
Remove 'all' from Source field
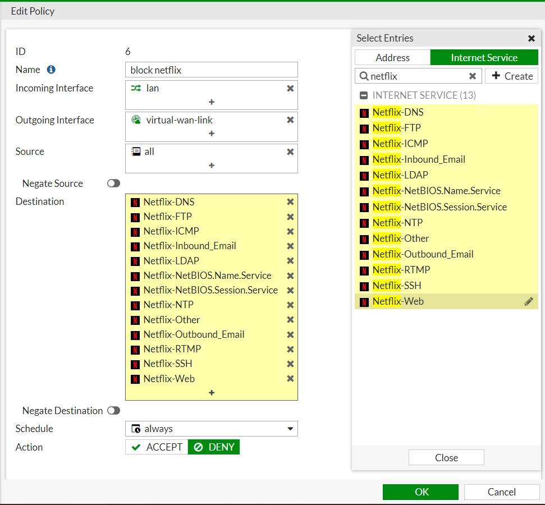pos(290,151)
